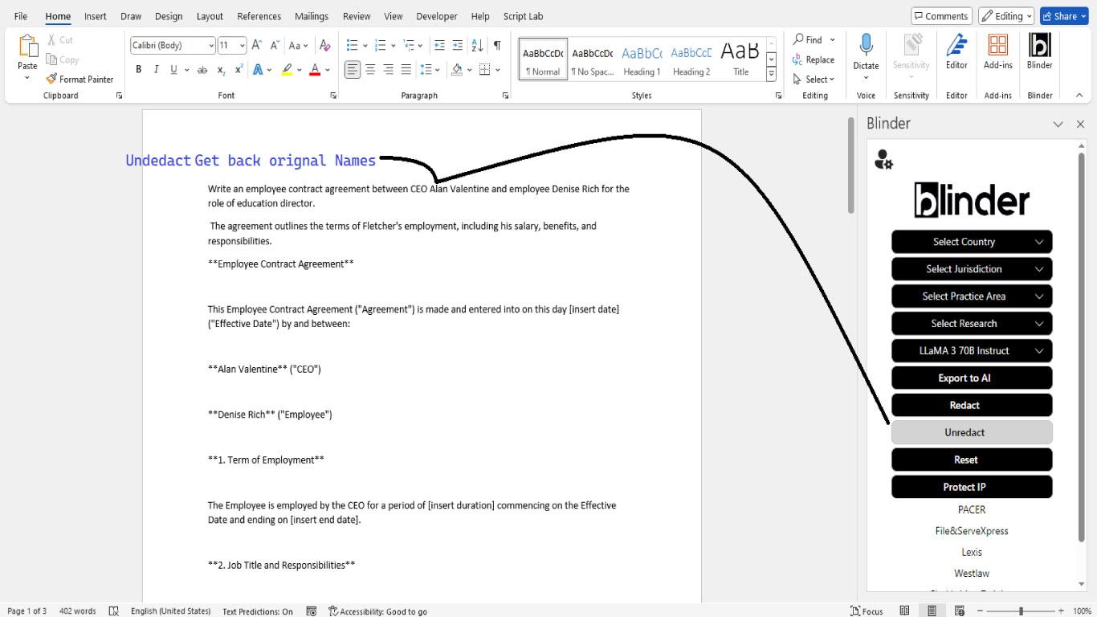Launch the Editor pane
The height and width of the screenshot is (617, 1097).
pos(956,51)
